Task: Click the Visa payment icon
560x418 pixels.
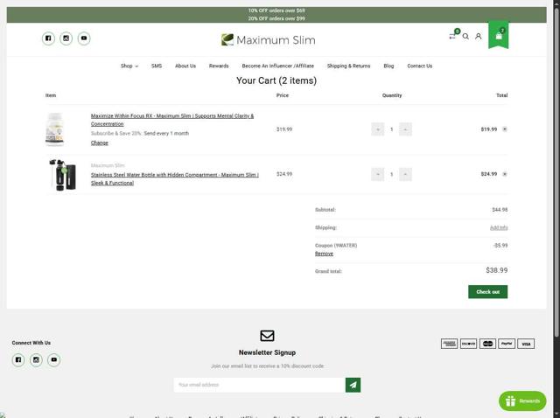Action: (526, 344)
